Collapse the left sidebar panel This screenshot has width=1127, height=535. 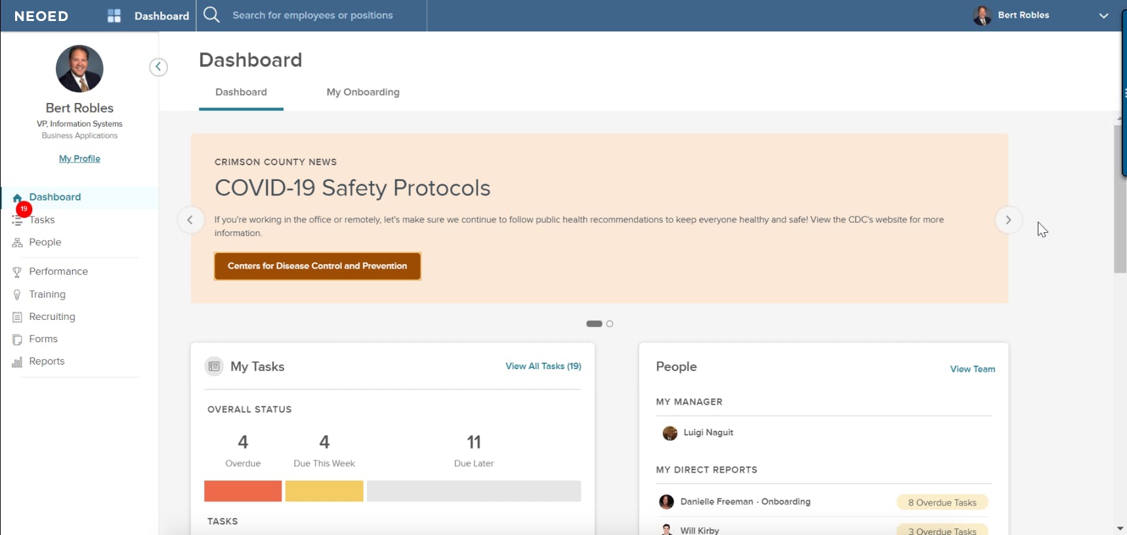158,67
